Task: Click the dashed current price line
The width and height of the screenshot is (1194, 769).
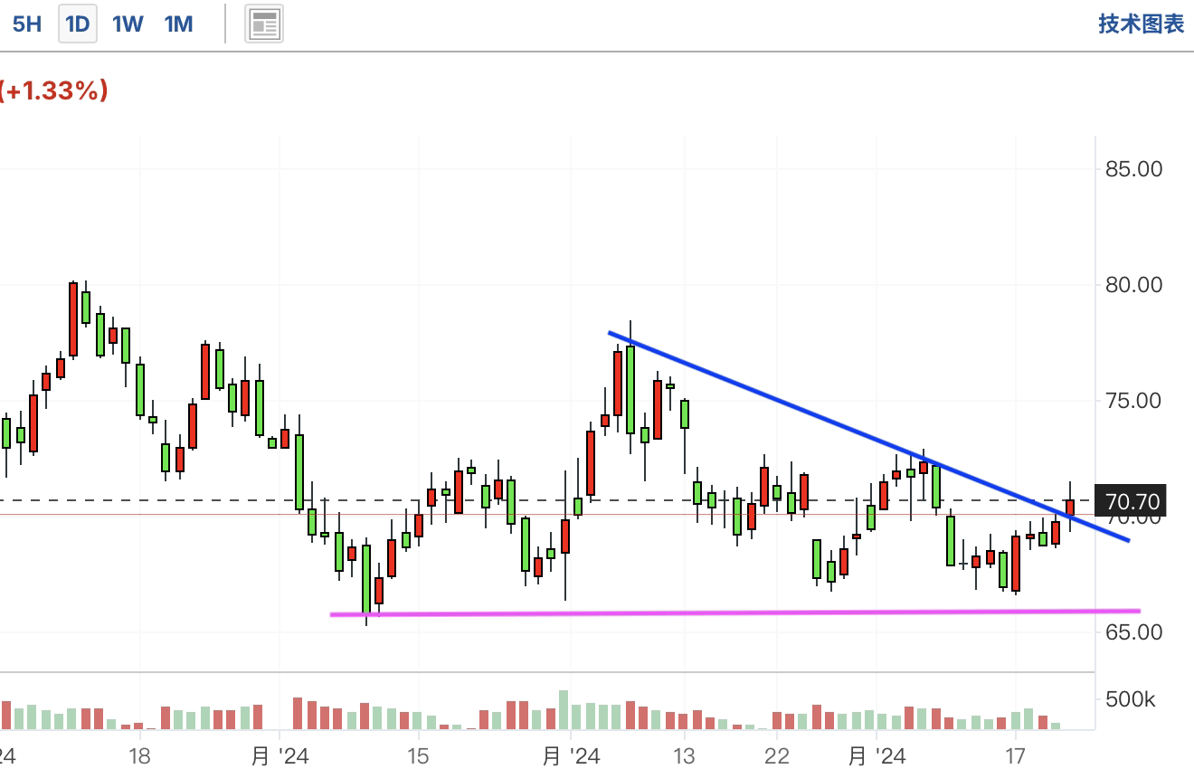Action: [x=547, y=500]
